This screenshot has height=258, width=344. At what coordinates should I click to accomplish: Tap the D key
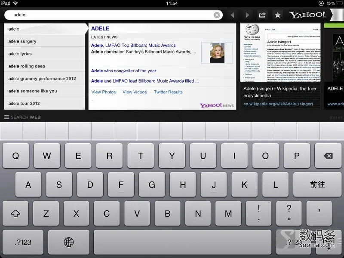(90, 184)
